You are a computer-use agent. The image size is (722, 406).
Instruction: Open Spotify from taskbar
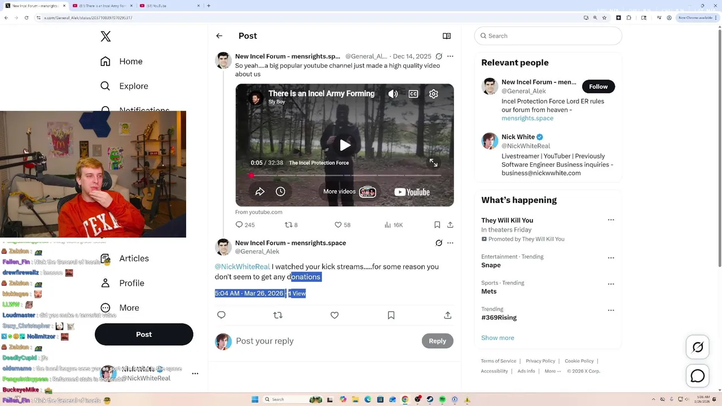click(442, 399)
